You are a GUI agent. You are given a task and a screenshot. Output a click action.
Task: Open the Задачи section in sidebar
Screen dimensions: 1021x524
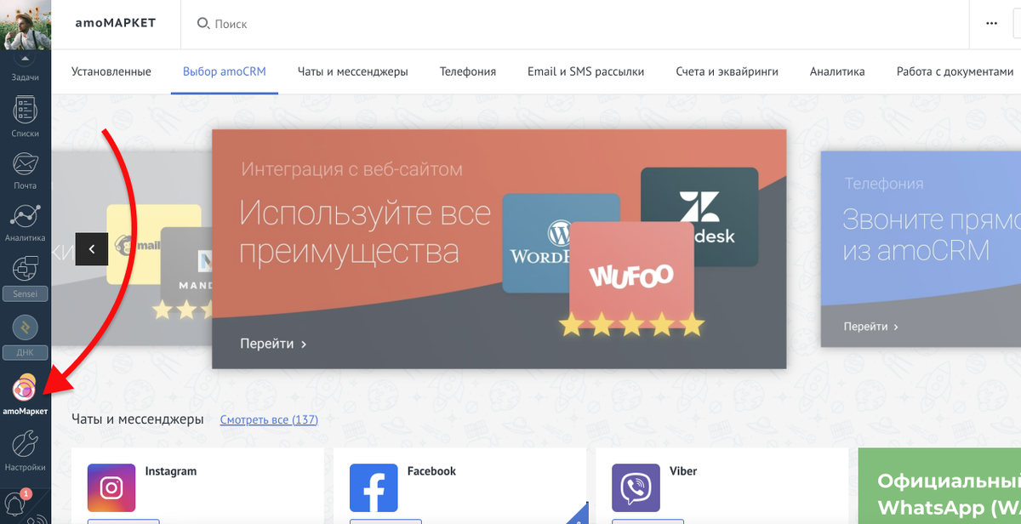click(x=25, y=71)
